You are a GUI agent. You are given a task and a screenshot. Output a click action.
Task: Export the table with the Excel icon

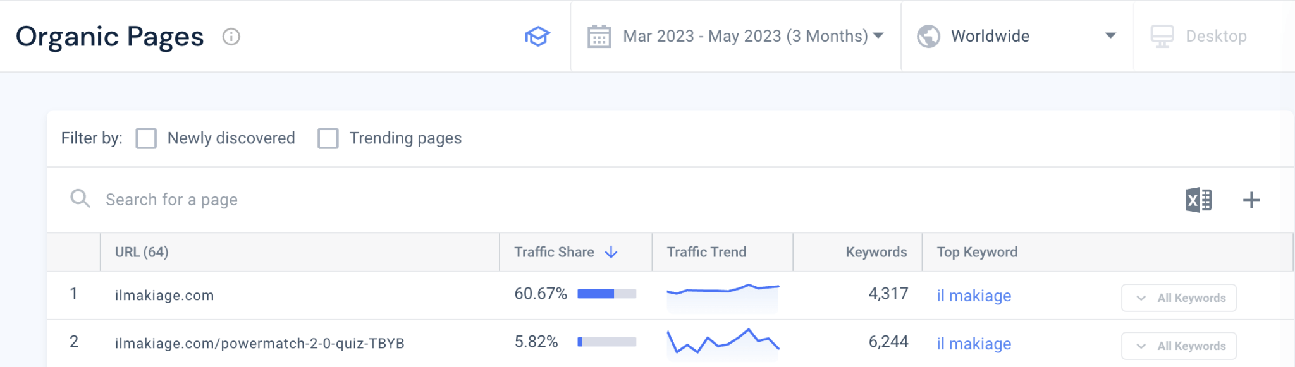pos(1199,199)
